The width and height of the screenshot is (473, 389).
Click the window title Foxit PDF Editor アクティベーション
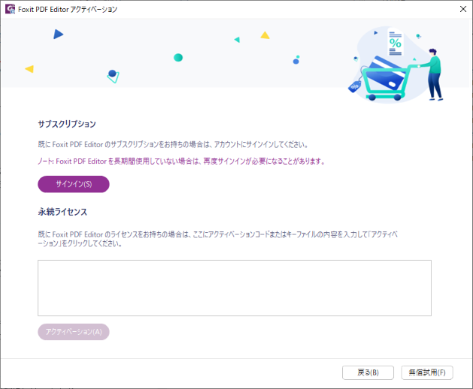pos(68,9)
